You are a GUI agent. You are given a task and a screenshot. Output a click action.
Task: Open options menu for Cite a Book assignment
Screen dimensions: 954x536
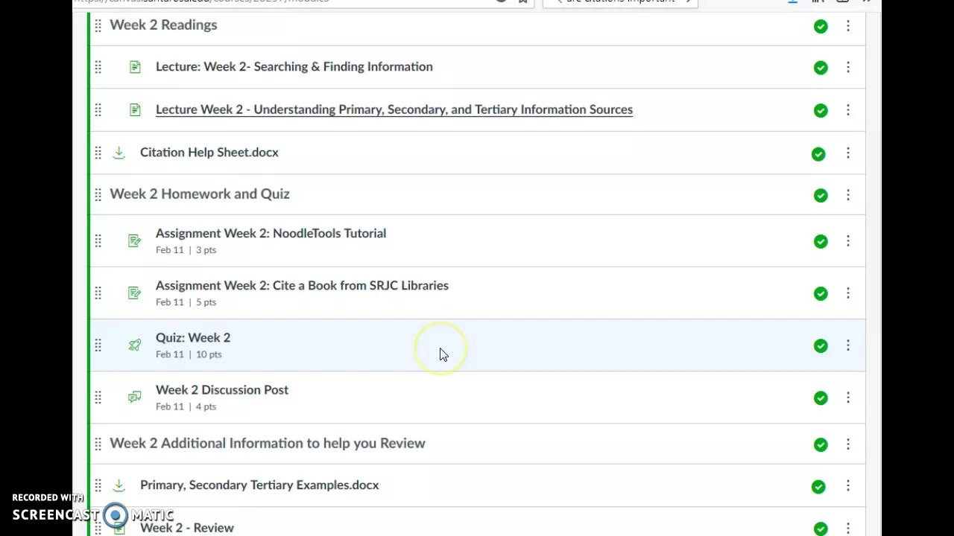[x=847, y=293]
